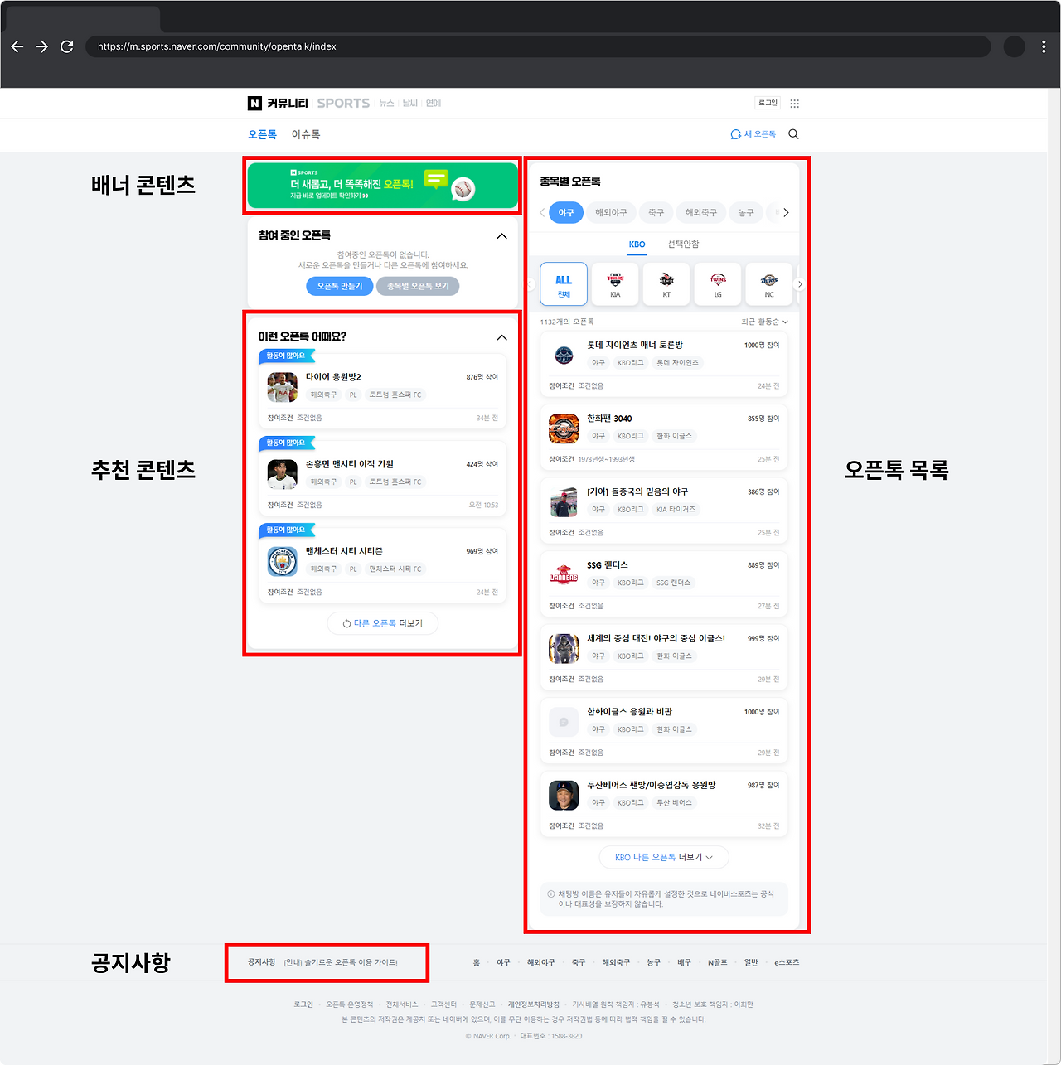Screen dimensions: 1061x1065
Task: Open 오픈톡 운영정책 footer link
Action: [349, 1004]
